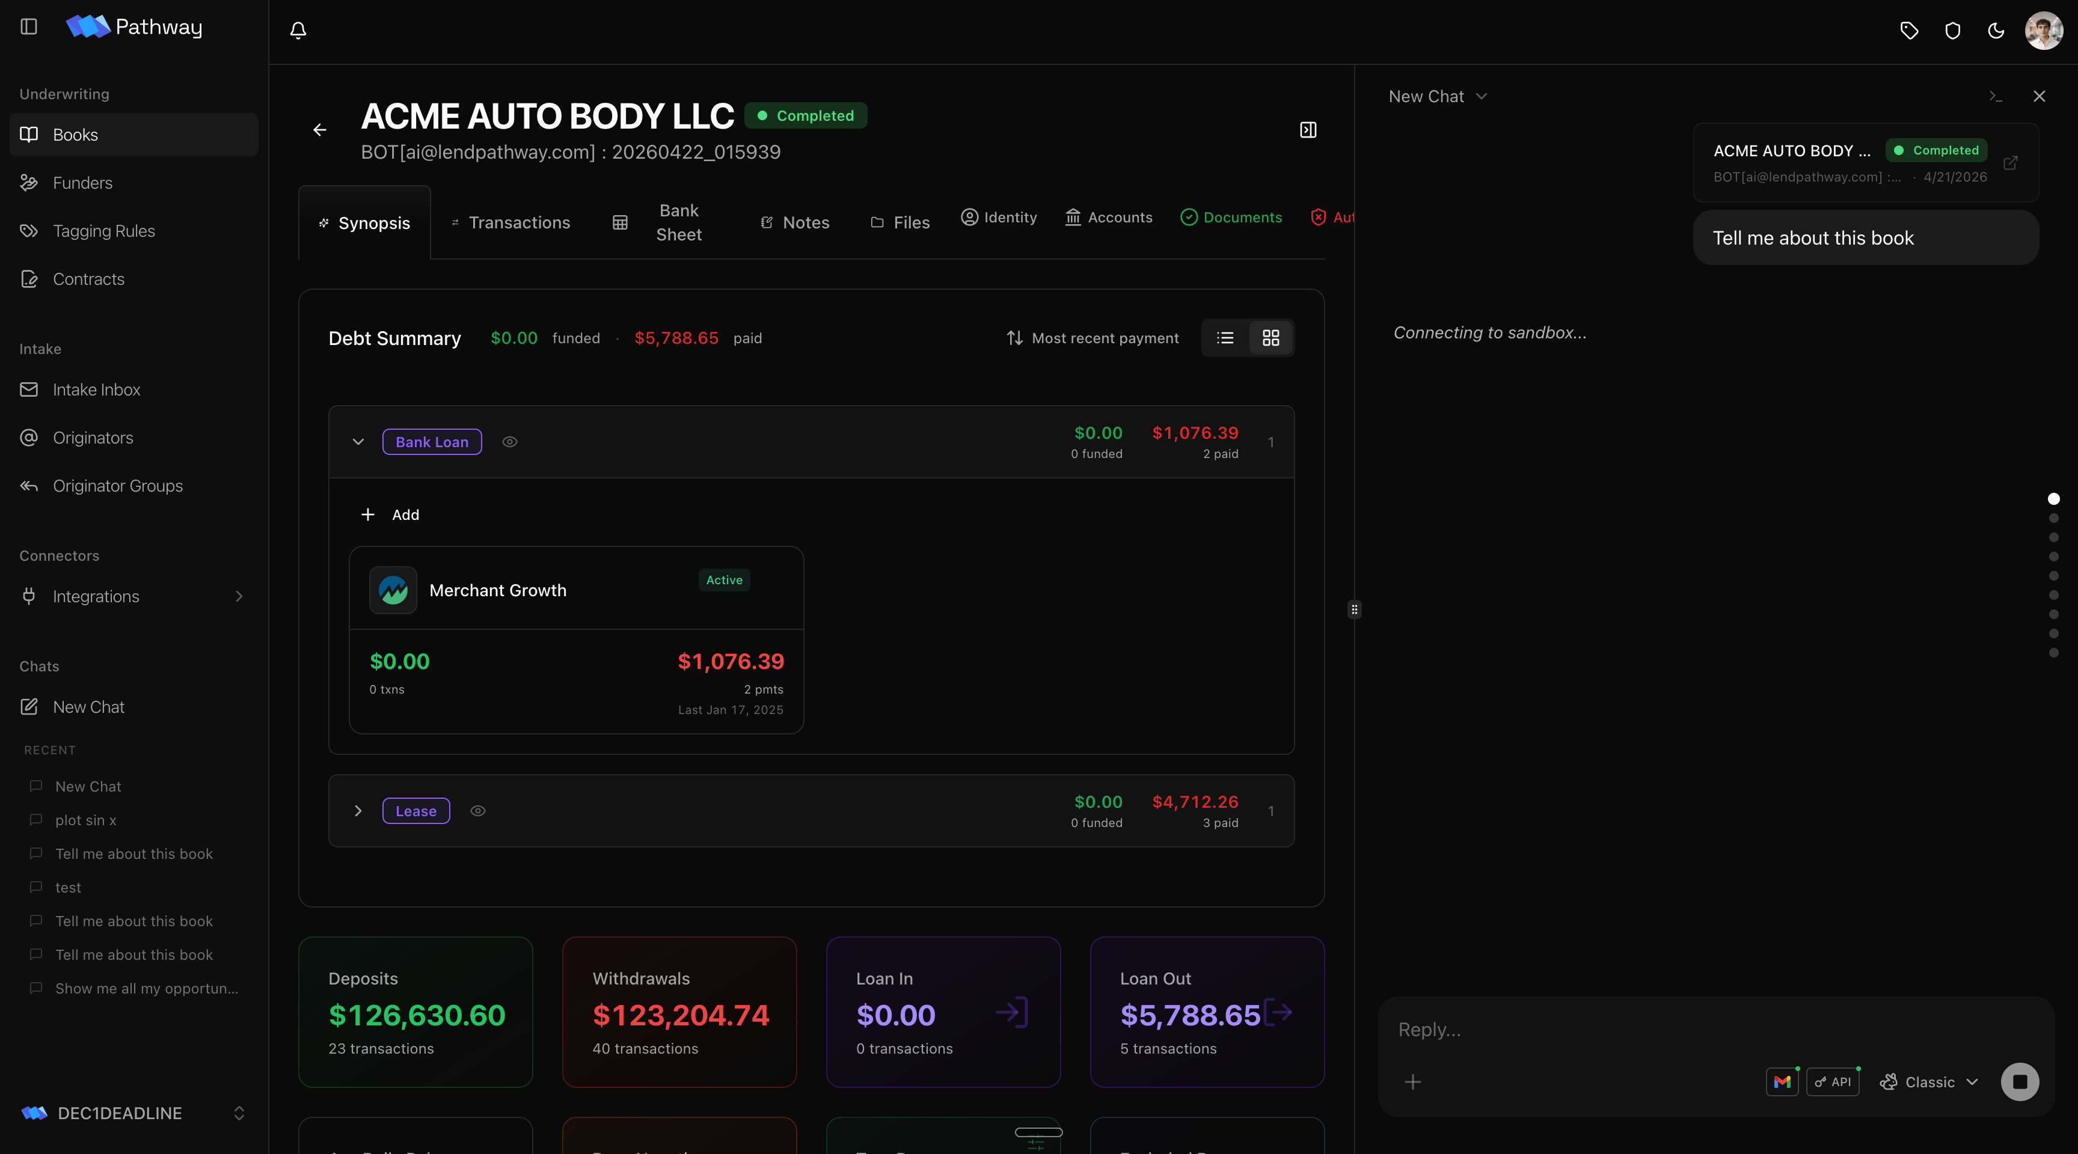Select the Notes tab

[794, 222]
